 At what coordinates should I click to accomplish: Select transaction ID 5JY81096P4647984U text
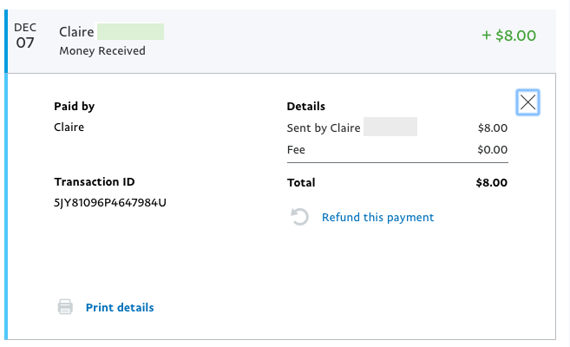(x=110, y=202)
